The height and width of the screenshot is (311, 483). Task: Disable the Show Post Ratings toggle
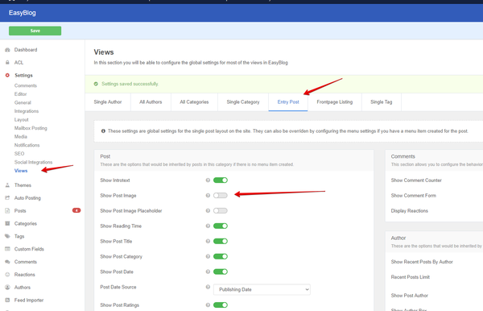[x=221, y=305]
